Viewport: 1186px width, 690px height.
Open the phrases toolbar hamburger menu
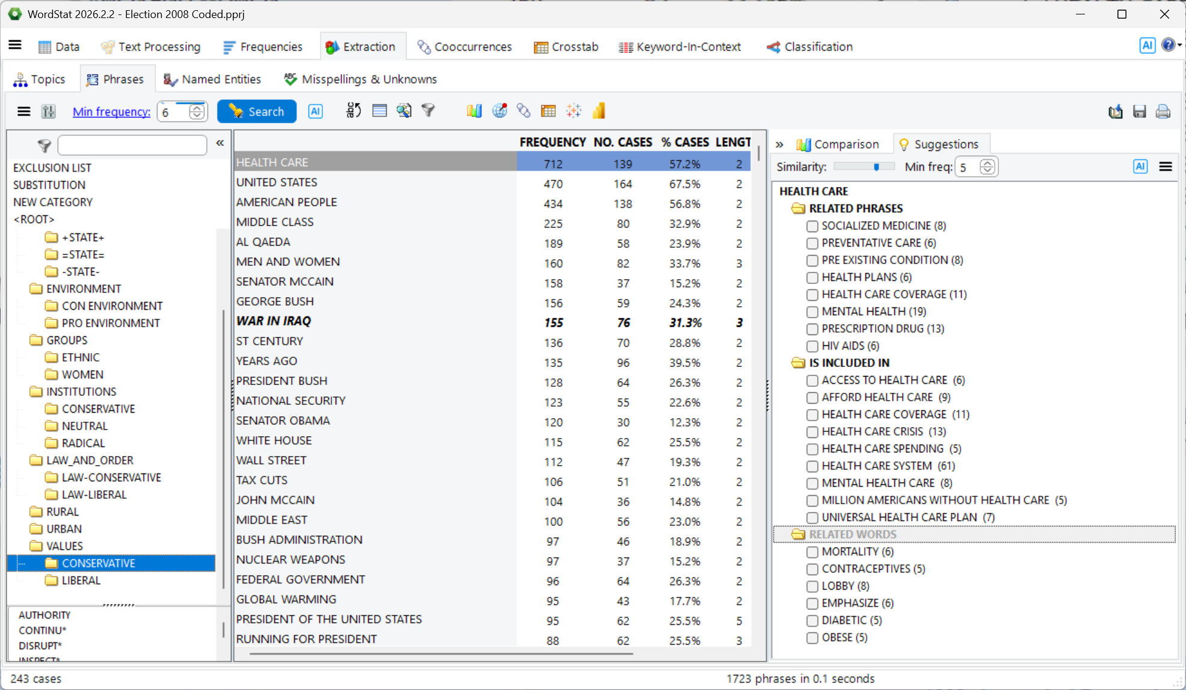pos(24,111)
